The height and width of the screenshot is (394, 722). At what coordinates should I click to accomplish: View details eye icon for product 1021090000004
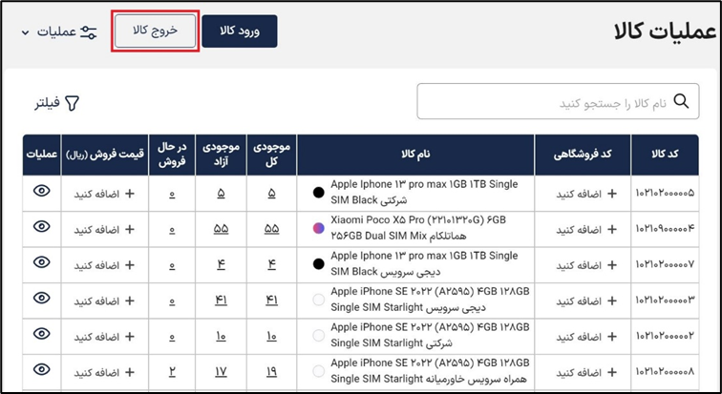41,226
